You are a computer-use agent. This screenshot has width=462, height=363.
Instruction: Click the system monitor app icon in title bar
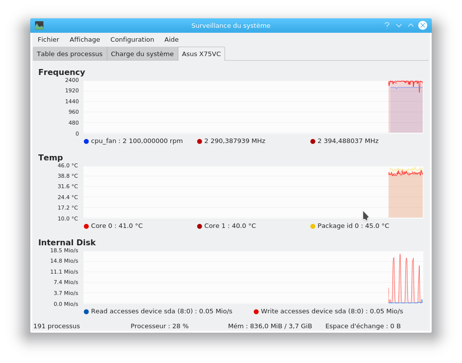coord(39,25)
